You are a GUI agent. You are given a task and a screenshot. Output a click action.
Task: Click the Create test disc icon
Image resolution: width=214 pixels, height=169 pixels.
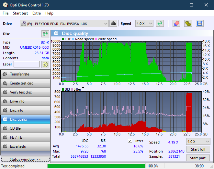(5, 83)
